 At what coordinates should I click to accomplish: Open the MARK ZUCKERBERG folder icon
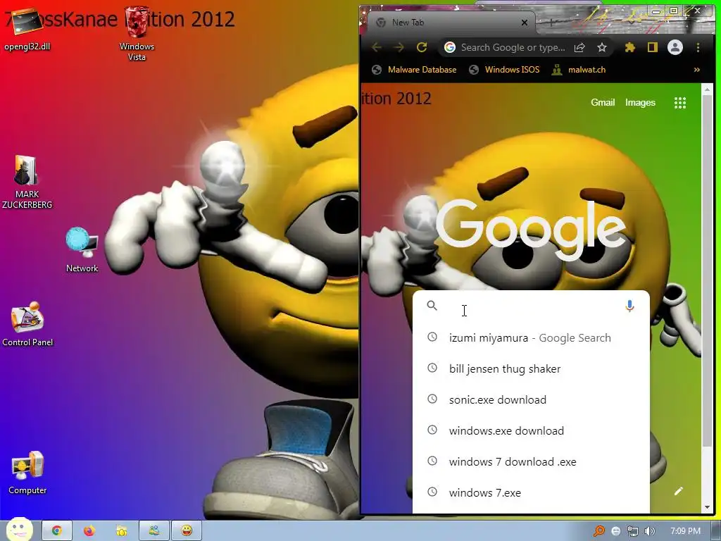[x=27, y=182]
